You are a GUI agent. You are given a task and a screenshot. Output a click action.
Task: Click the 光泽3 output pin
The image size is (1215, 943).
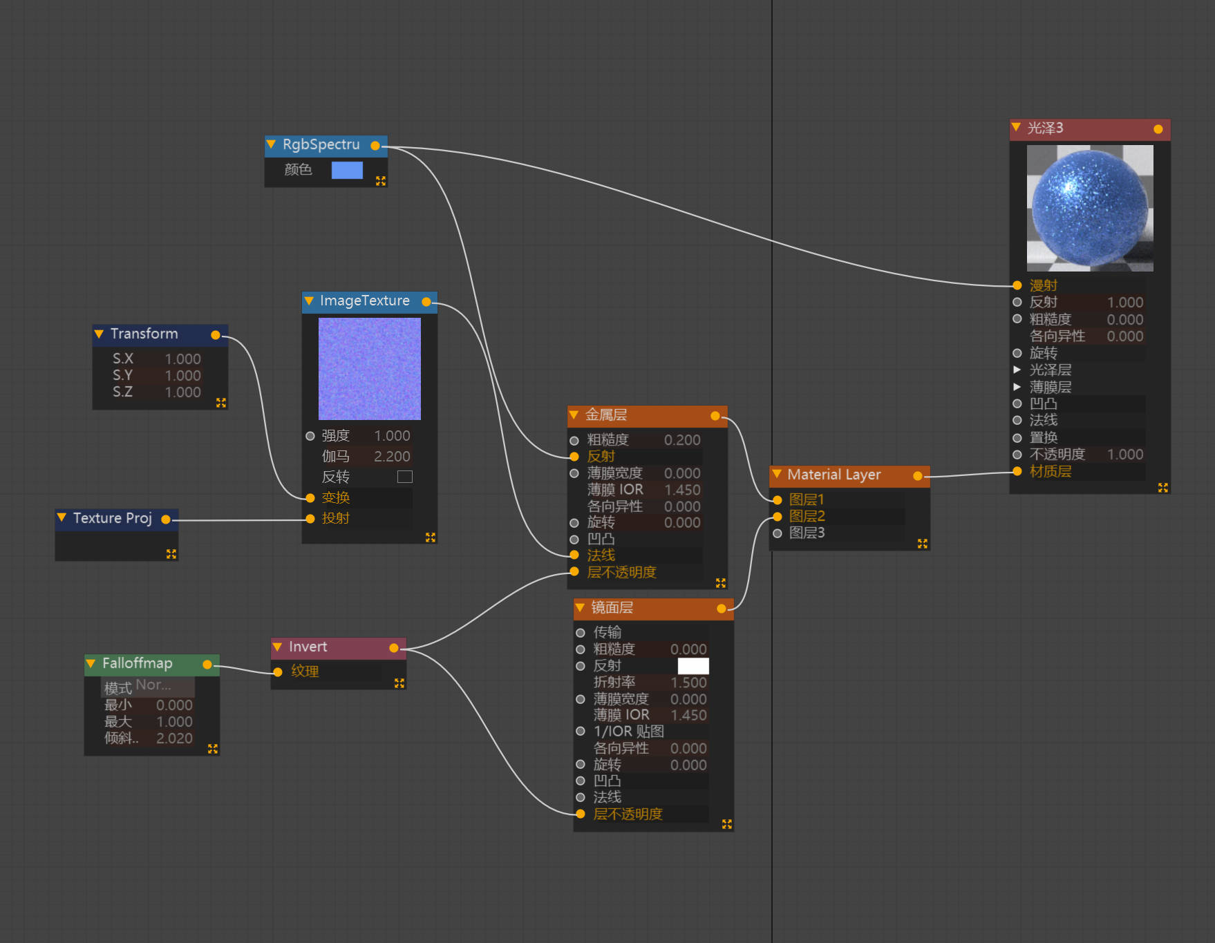(1158, 129)
